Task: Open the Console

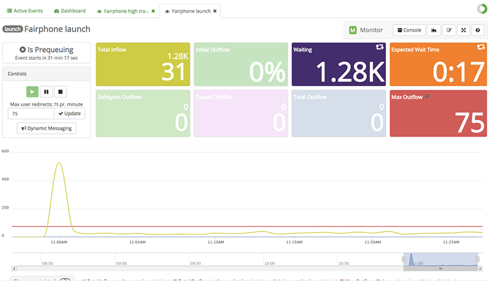Action: point(409,30)
